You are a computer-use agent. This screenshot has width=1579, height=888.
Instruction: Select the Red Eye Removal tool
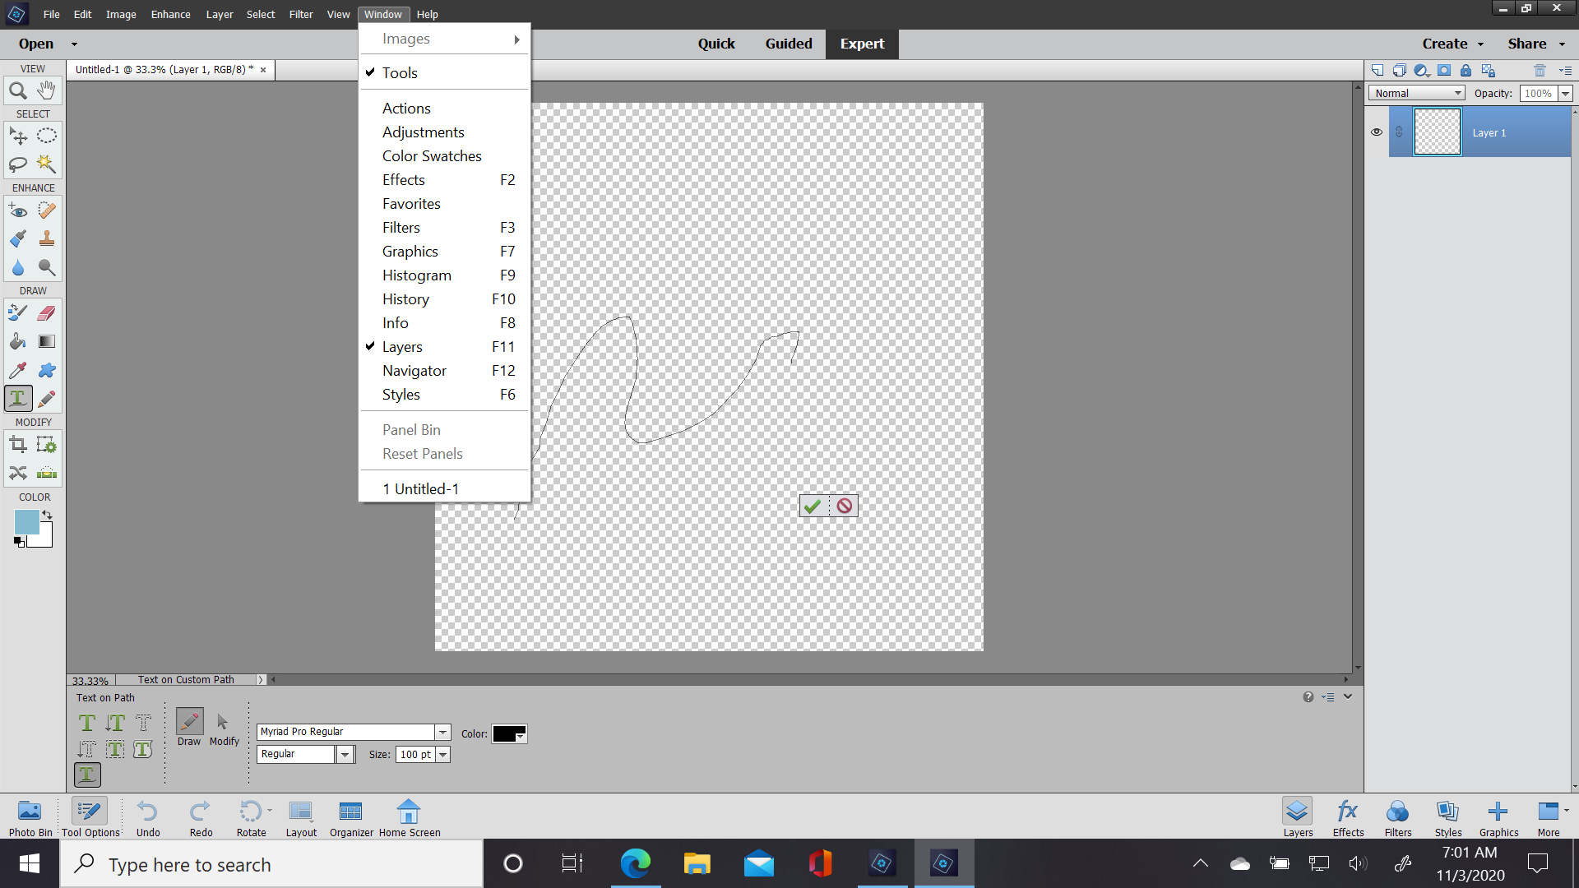point(18,210)
